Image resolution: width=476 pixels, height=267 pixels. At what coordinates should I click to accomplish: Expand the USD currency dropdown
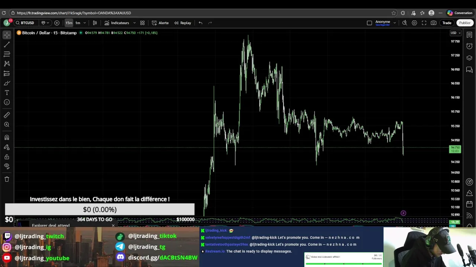coord(456,33)
